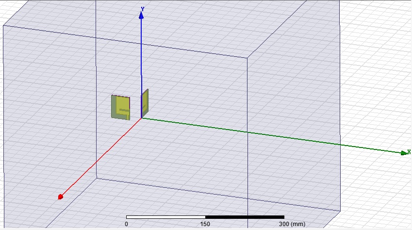This screenshot has width=412, height=230.
Task: Click the "300 (mm)" scale label
Action: click(292, 224)
